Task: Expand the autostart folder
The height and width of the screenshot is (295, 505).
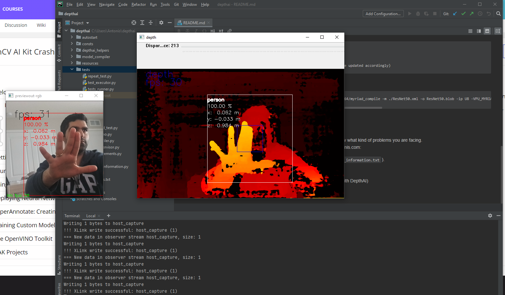Action: click(x=72, y=37)
